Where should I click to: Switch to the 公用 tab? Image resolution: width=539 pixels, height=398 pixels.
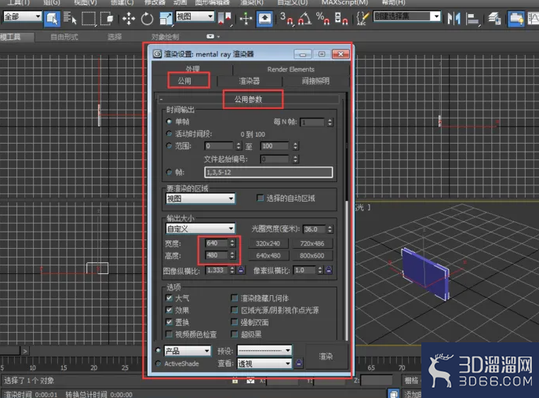pyautogui.click(x=184, y=81)
